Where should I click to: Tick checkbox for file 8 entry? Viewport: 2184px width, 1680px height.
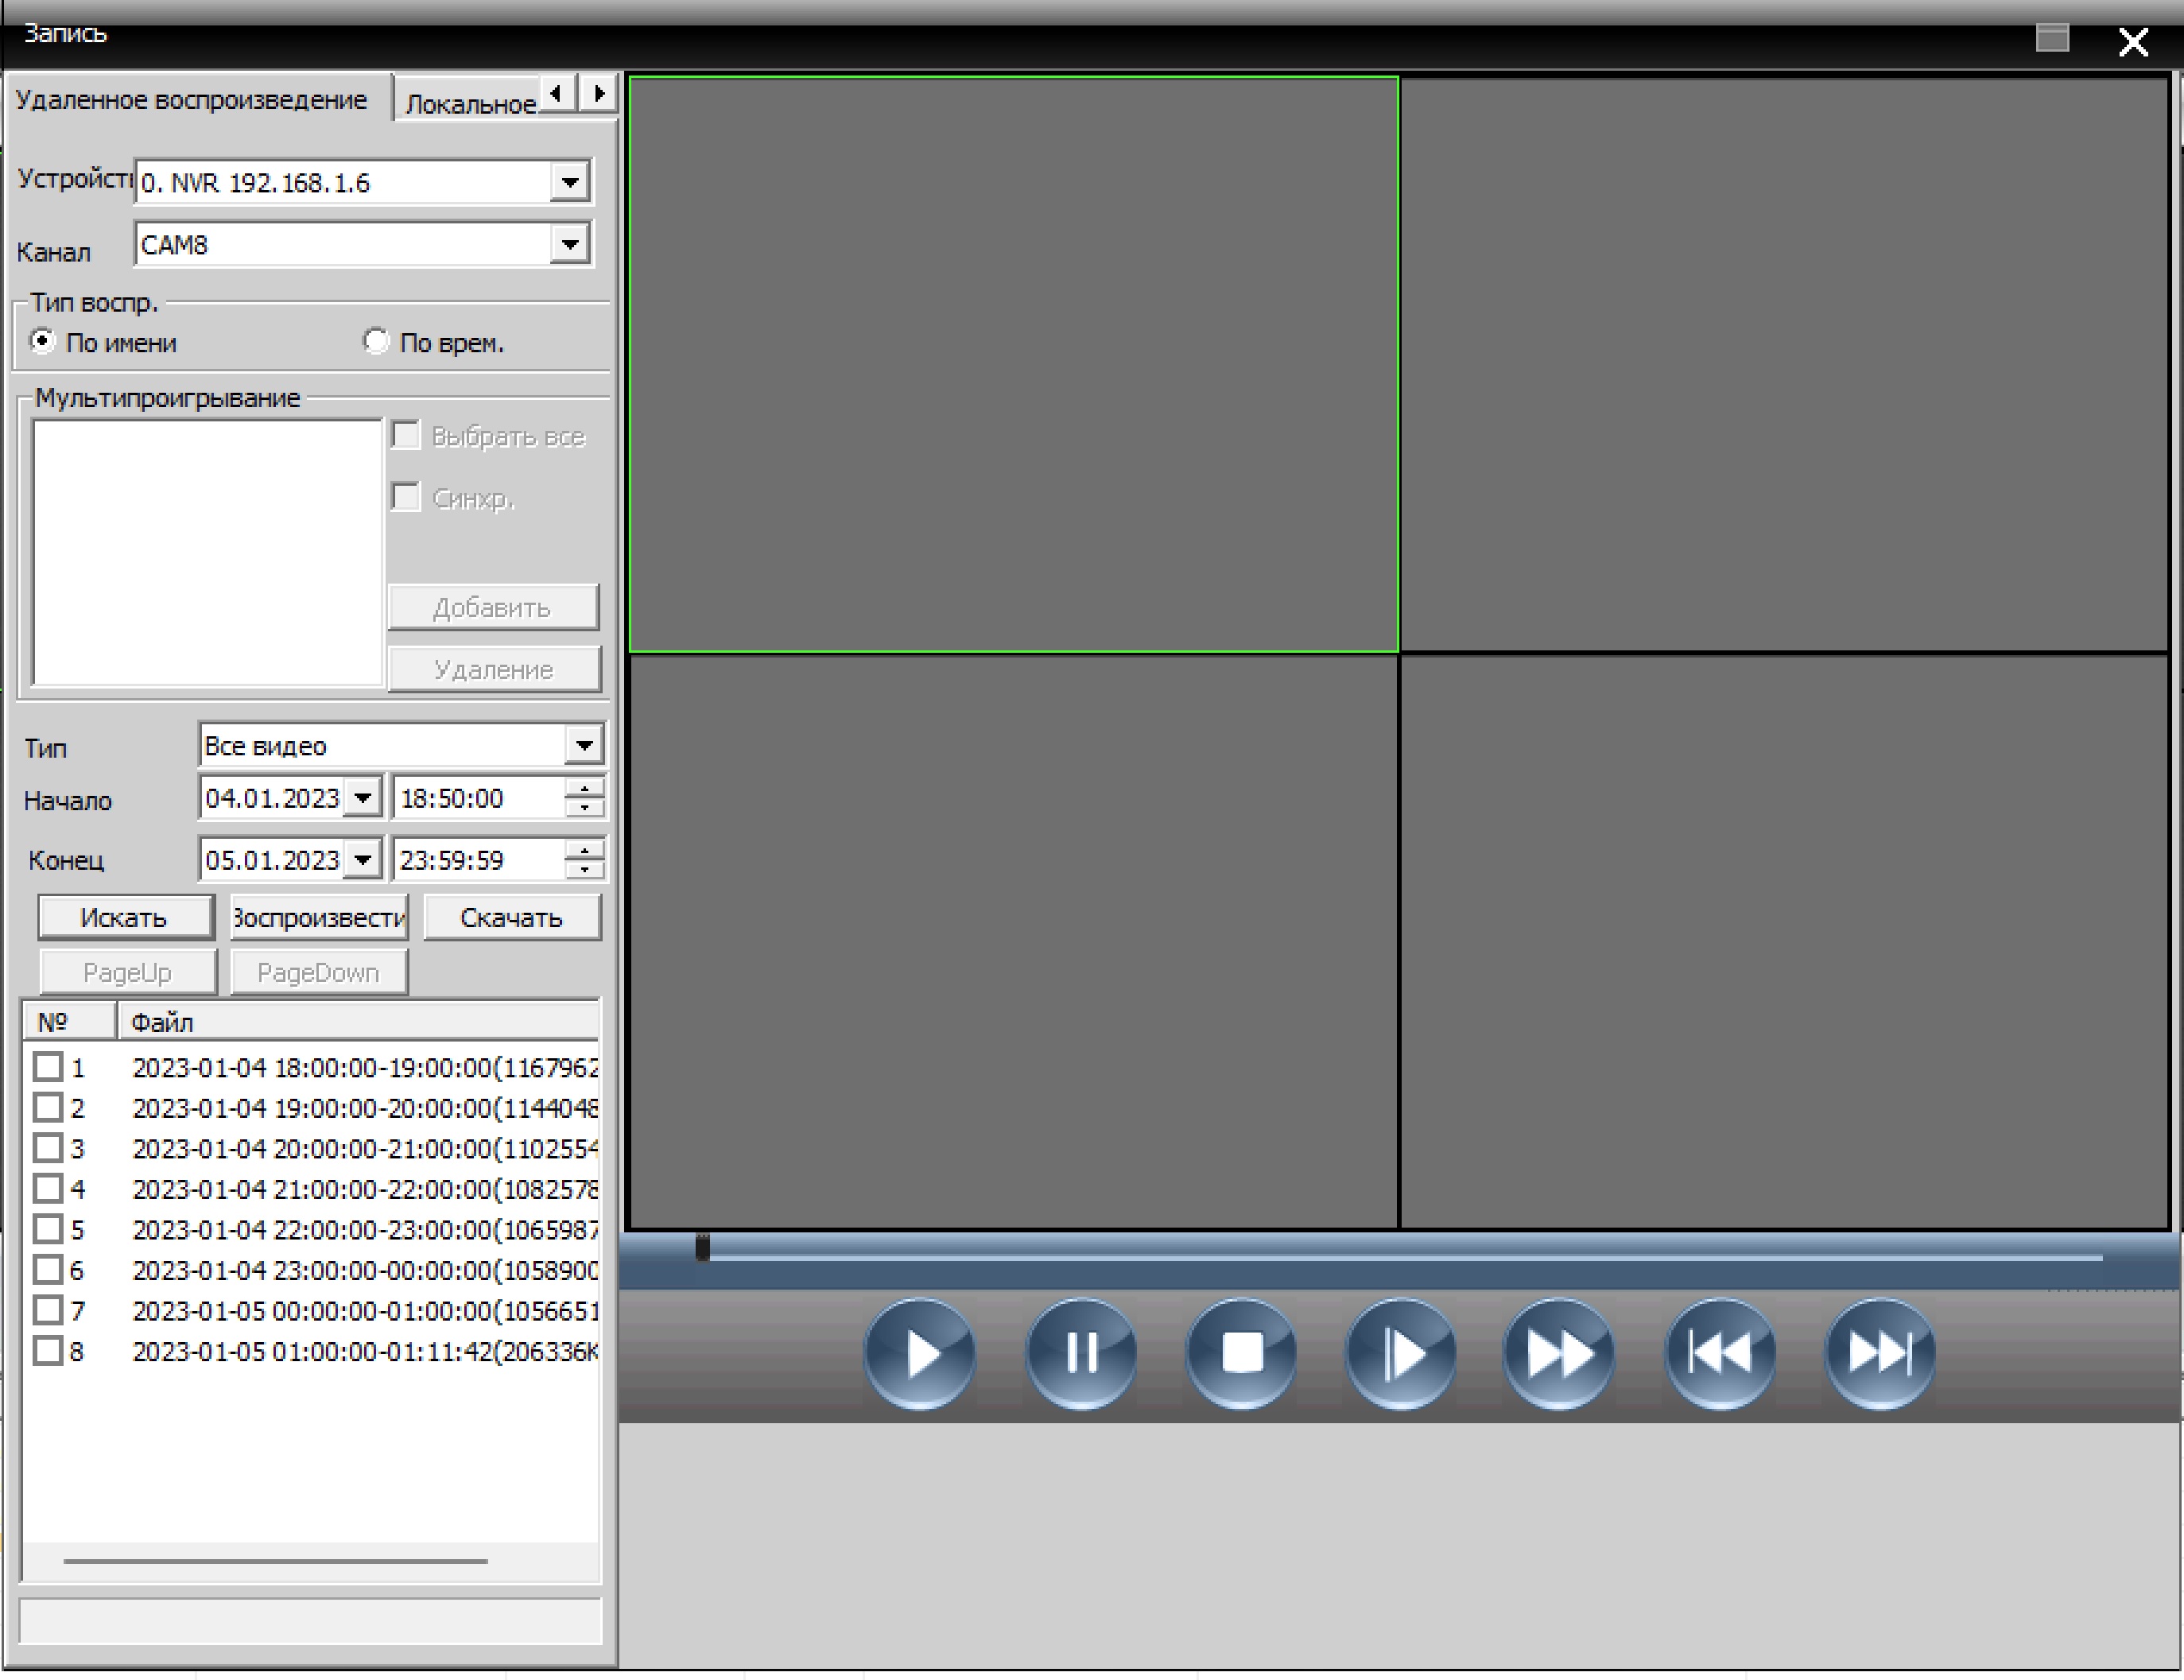(48, 1351)
